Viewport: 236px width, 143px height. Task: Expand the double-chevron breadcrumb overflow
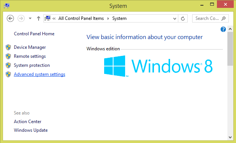54,18
